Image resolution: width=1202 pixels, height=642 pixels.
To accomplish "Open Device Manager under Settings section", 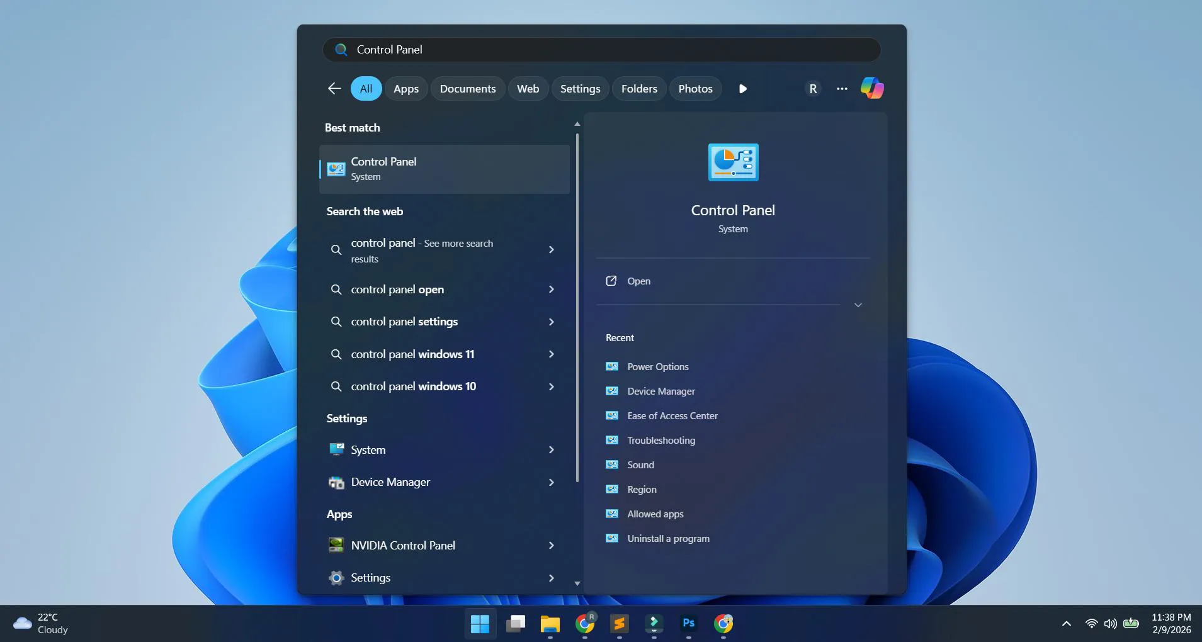I will 390,482.
